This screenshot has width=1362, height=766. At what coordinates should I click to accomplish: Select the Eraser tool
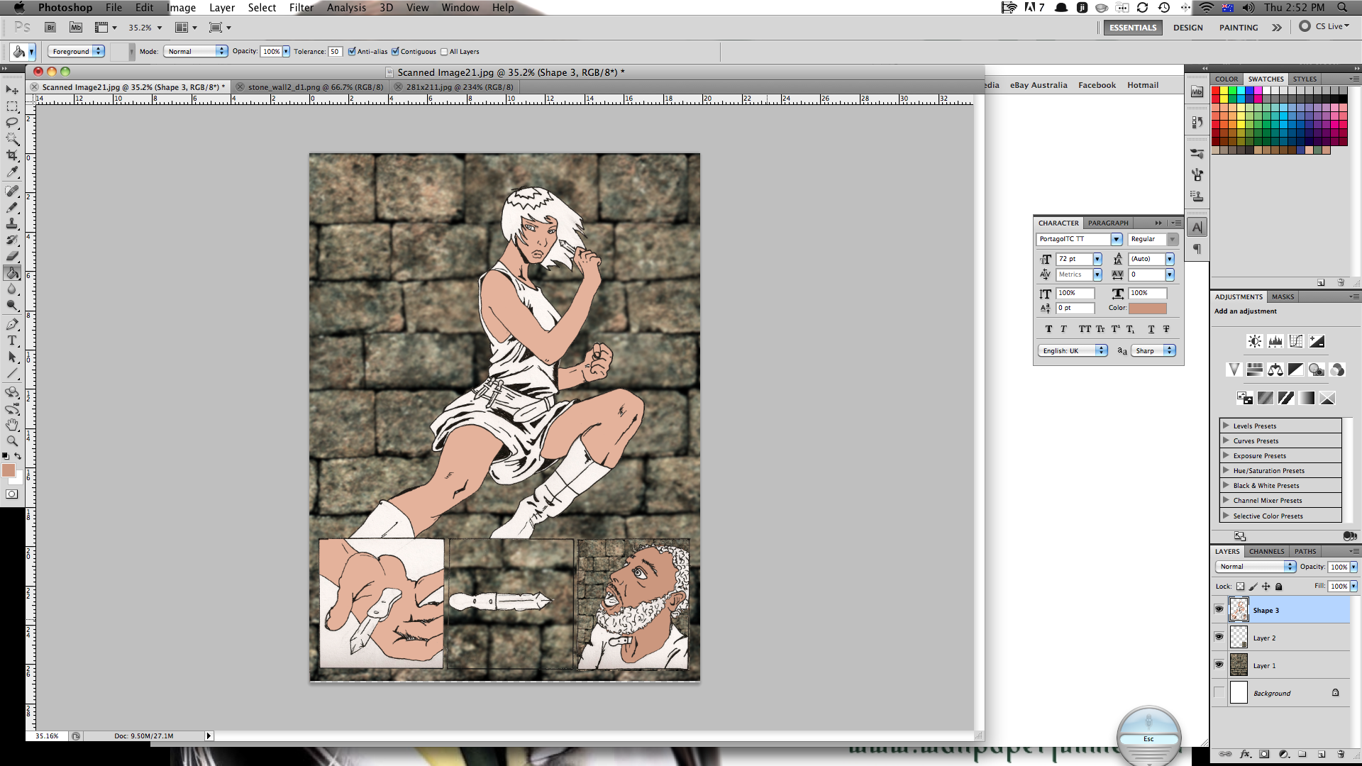[x=12, y=256]
